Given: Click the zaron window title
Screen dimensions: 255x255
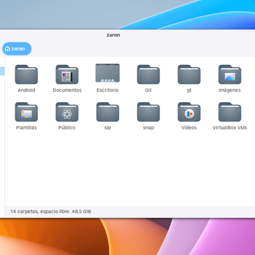Looking at the screenshot, I should [x=113, y=35].
